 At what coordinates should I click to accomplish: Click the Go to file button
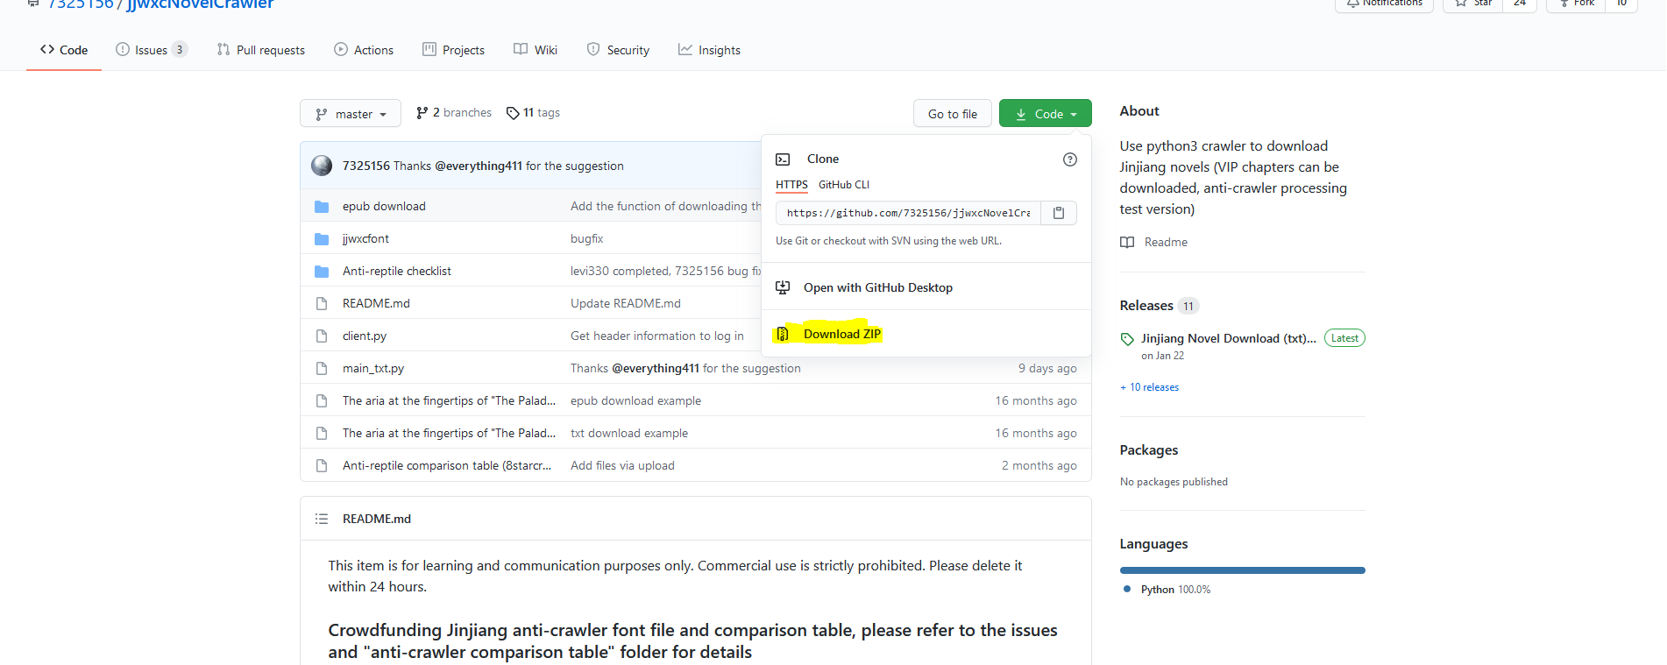pos(953,114)
